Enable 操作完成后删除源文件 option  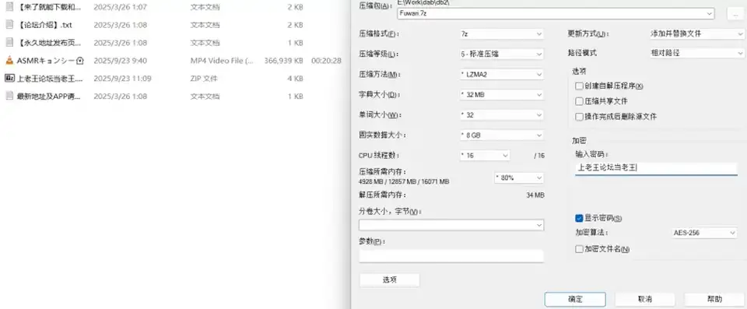coord(579,117)
